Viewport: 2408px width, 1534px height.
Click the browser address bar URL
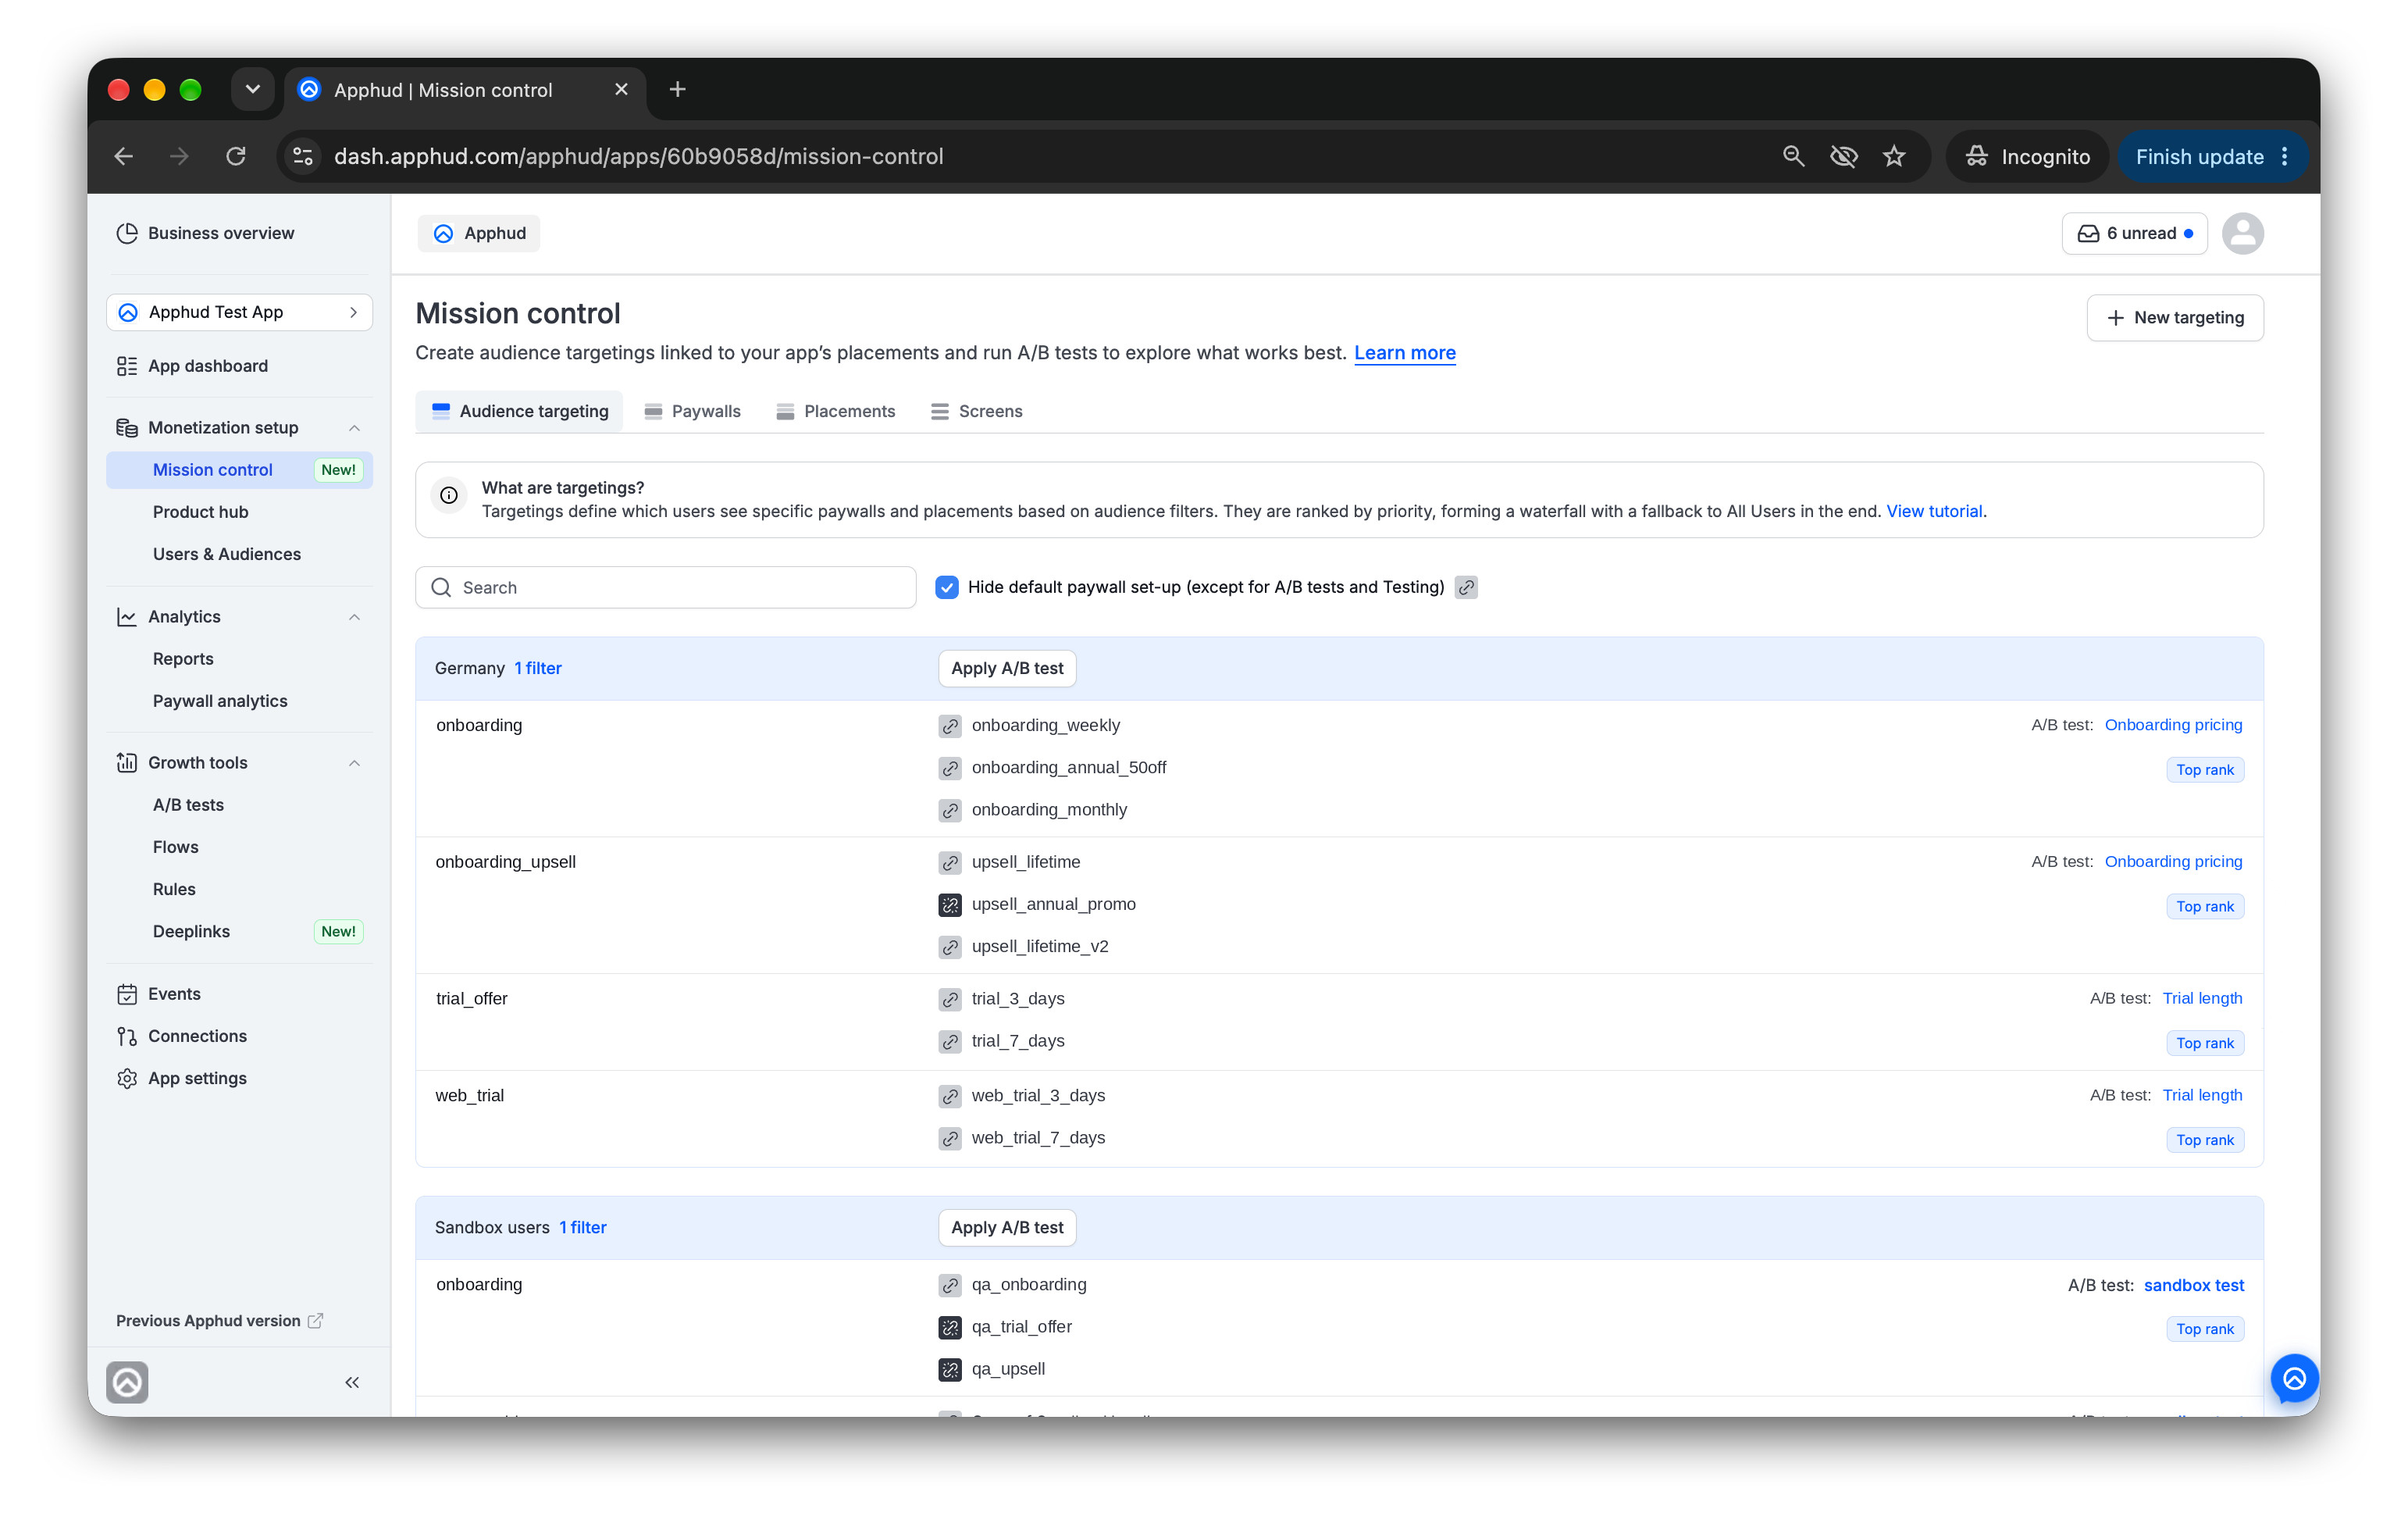638,156
